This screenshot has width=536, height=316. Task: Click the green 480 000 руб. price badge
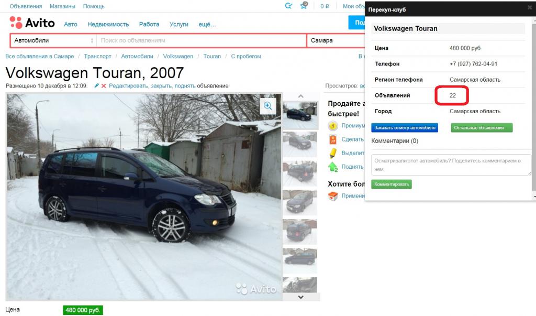[83, 310]
